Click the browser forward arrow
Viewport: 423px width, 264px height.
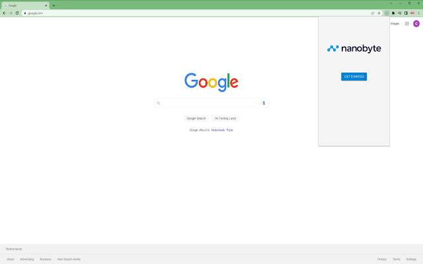click(11, 13)
